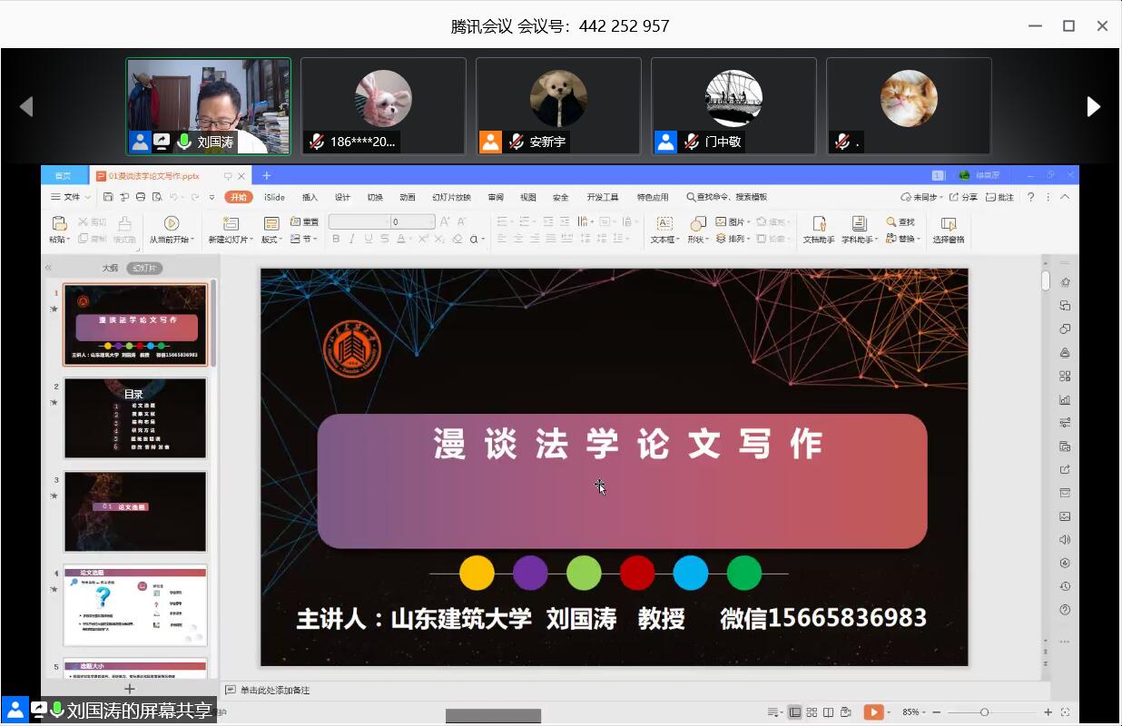Viewport: 1122px width, 726px height.
Task: Expand the font size dropdown
Action: 430,221
